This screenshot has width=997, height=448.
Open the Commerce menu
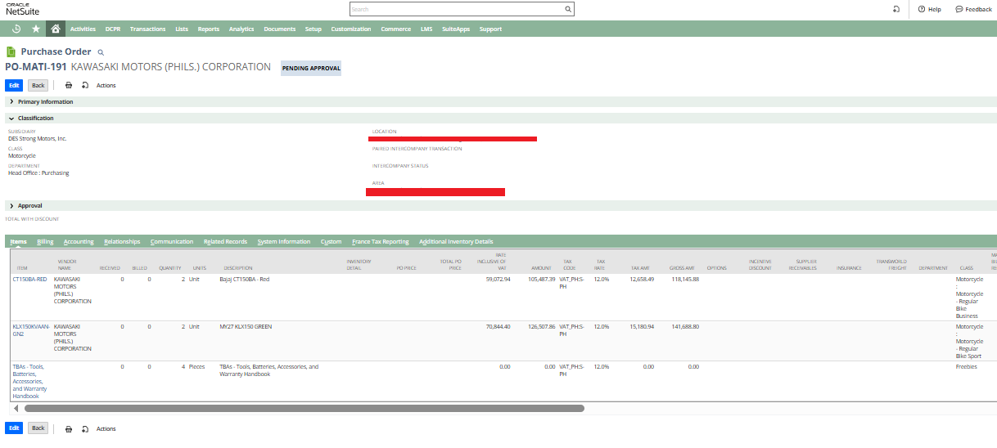click(396, 29)
